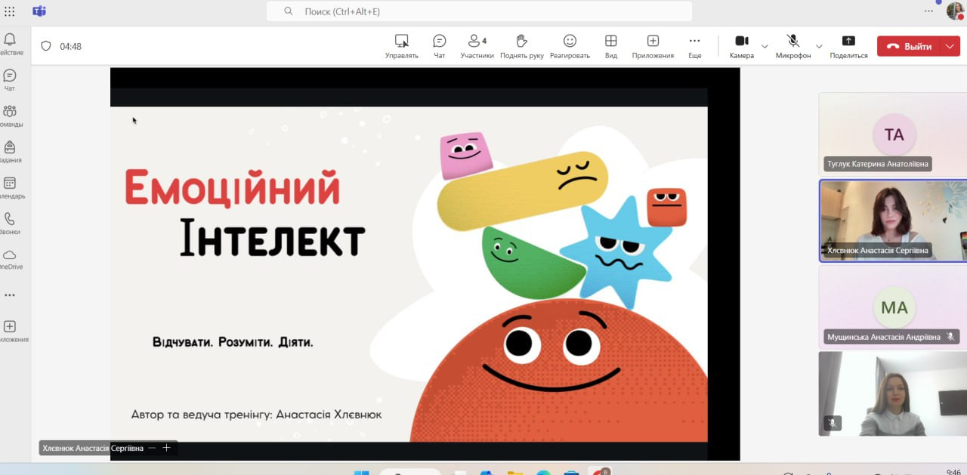Click the slide title Емоційний
Screen dimensions: 967x475
click(x=232, y=189)
